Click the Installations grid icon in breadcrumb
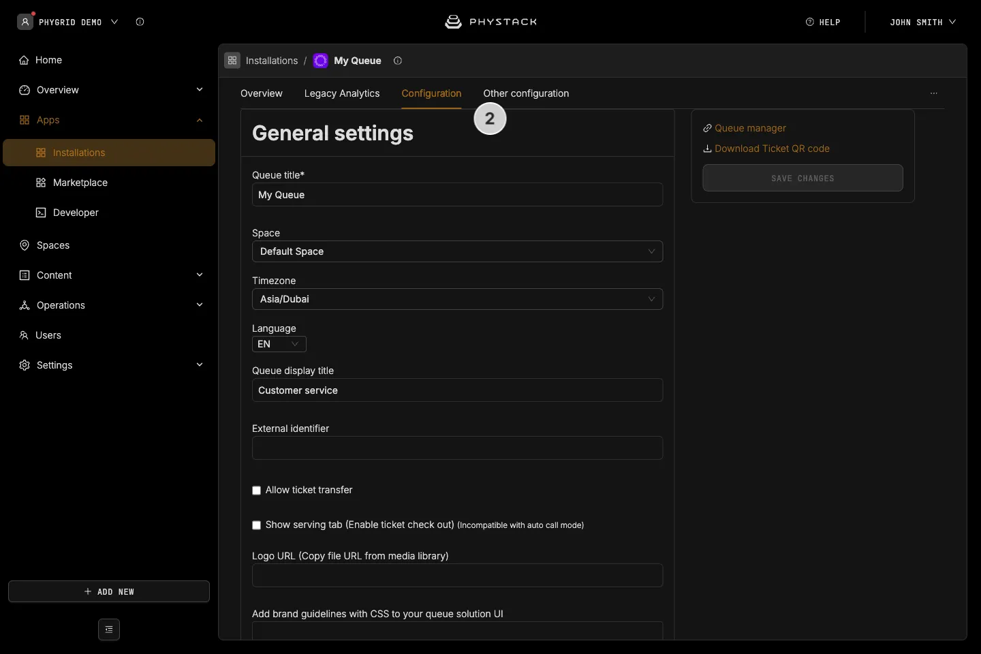 pos(232,61)
